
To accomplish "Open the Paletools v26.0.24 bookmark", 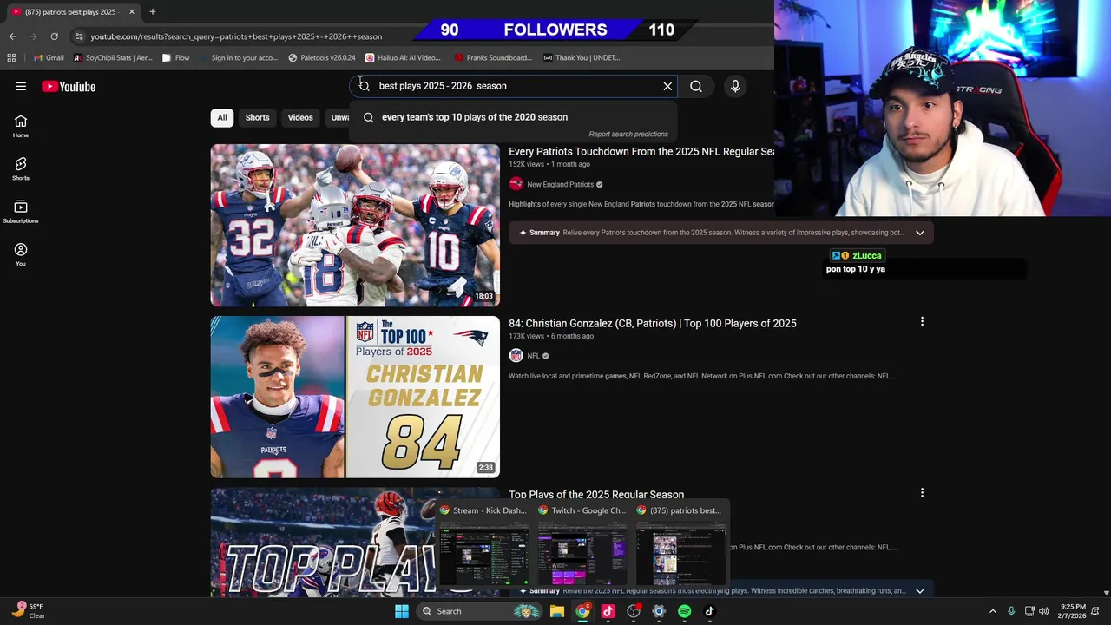I will [322, 58].
